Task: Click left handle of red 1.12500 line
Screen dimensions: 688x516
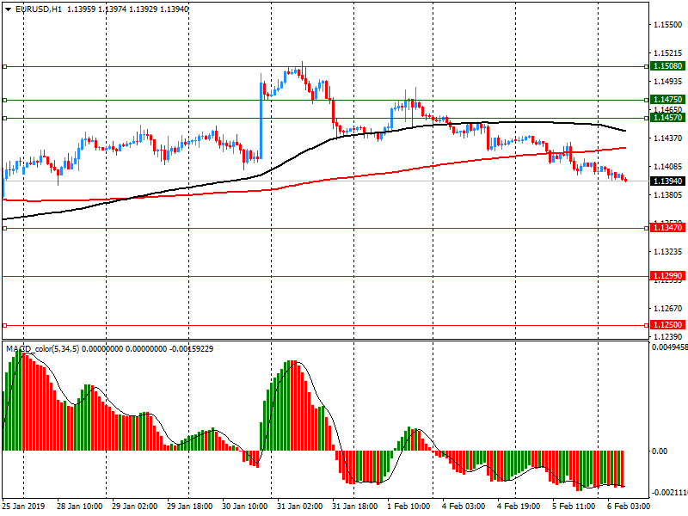Action: tap(4, 325)
